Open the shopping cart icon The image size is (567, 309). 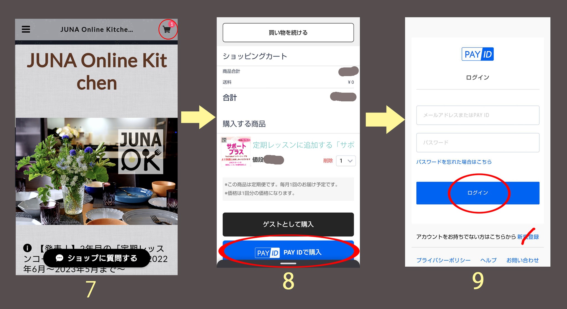(167, 29)
